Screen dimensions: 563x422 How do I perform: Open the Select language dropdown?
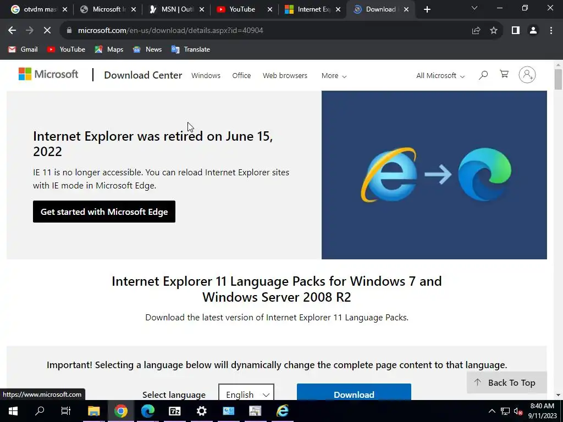click(x=246, y=393)
